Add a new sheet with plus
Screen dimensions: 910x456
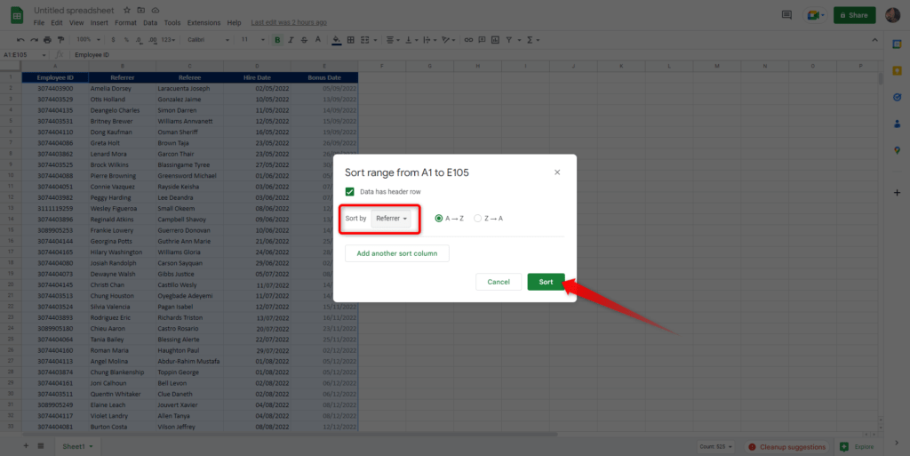point(26,446)
